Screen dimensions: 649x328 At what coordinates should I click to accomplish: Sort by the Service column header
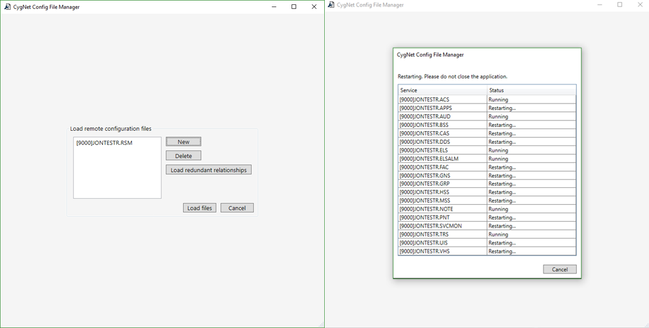point(442,90)
